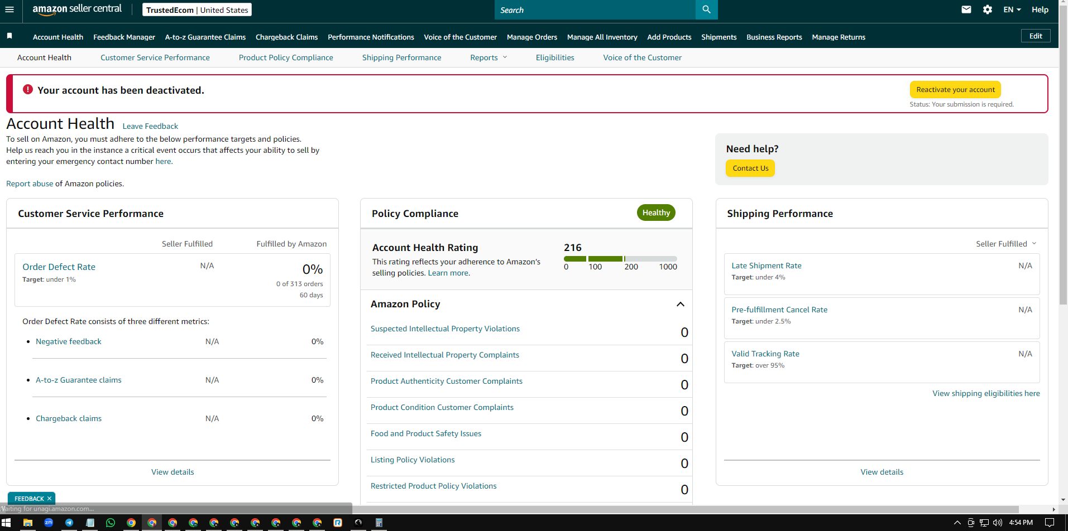Click the Edit navigation button
This screenshot has width=1068, height=531.
1036,36
